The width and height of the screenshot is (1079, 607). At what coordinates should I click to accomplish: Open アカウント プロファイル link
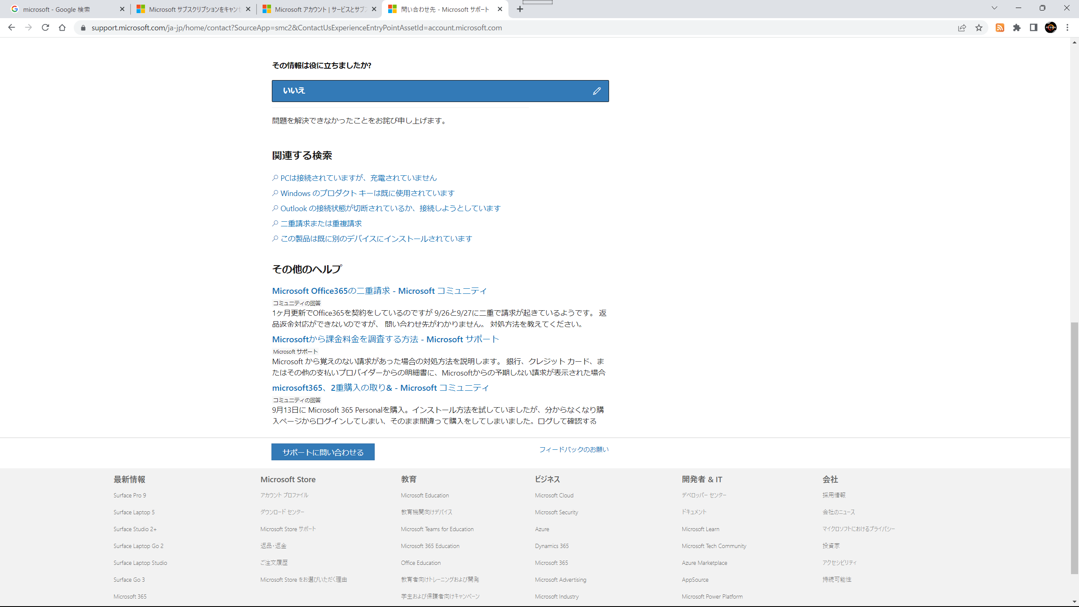(x=285, y=495)
